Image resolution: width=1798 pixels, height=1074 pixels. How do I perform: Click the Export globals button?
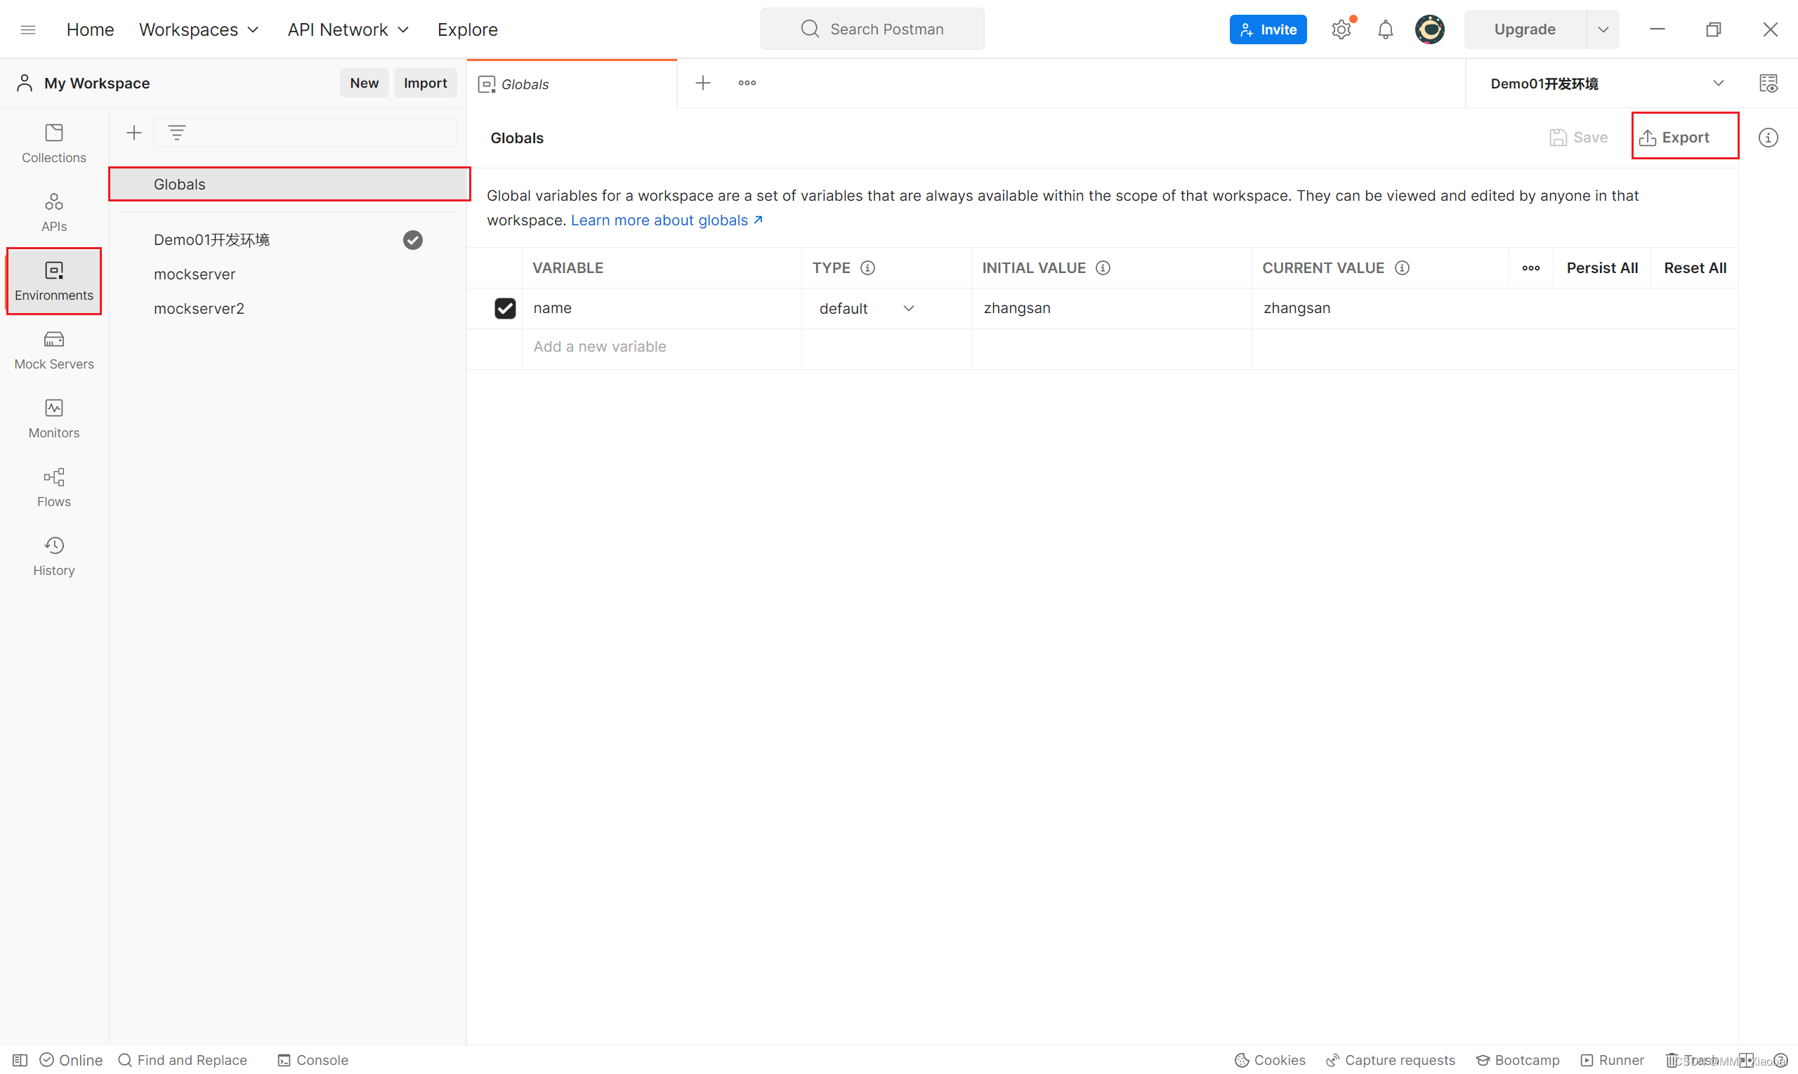(x=1683, y=137)
